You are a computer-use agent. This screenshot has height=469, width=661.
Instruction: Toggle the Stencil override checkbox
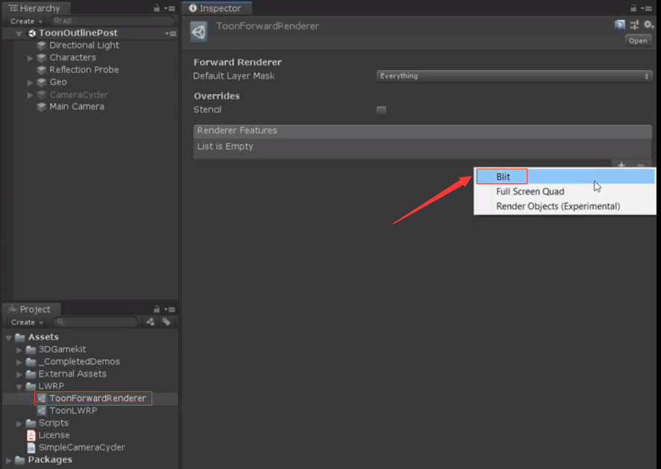pos(381,110)
